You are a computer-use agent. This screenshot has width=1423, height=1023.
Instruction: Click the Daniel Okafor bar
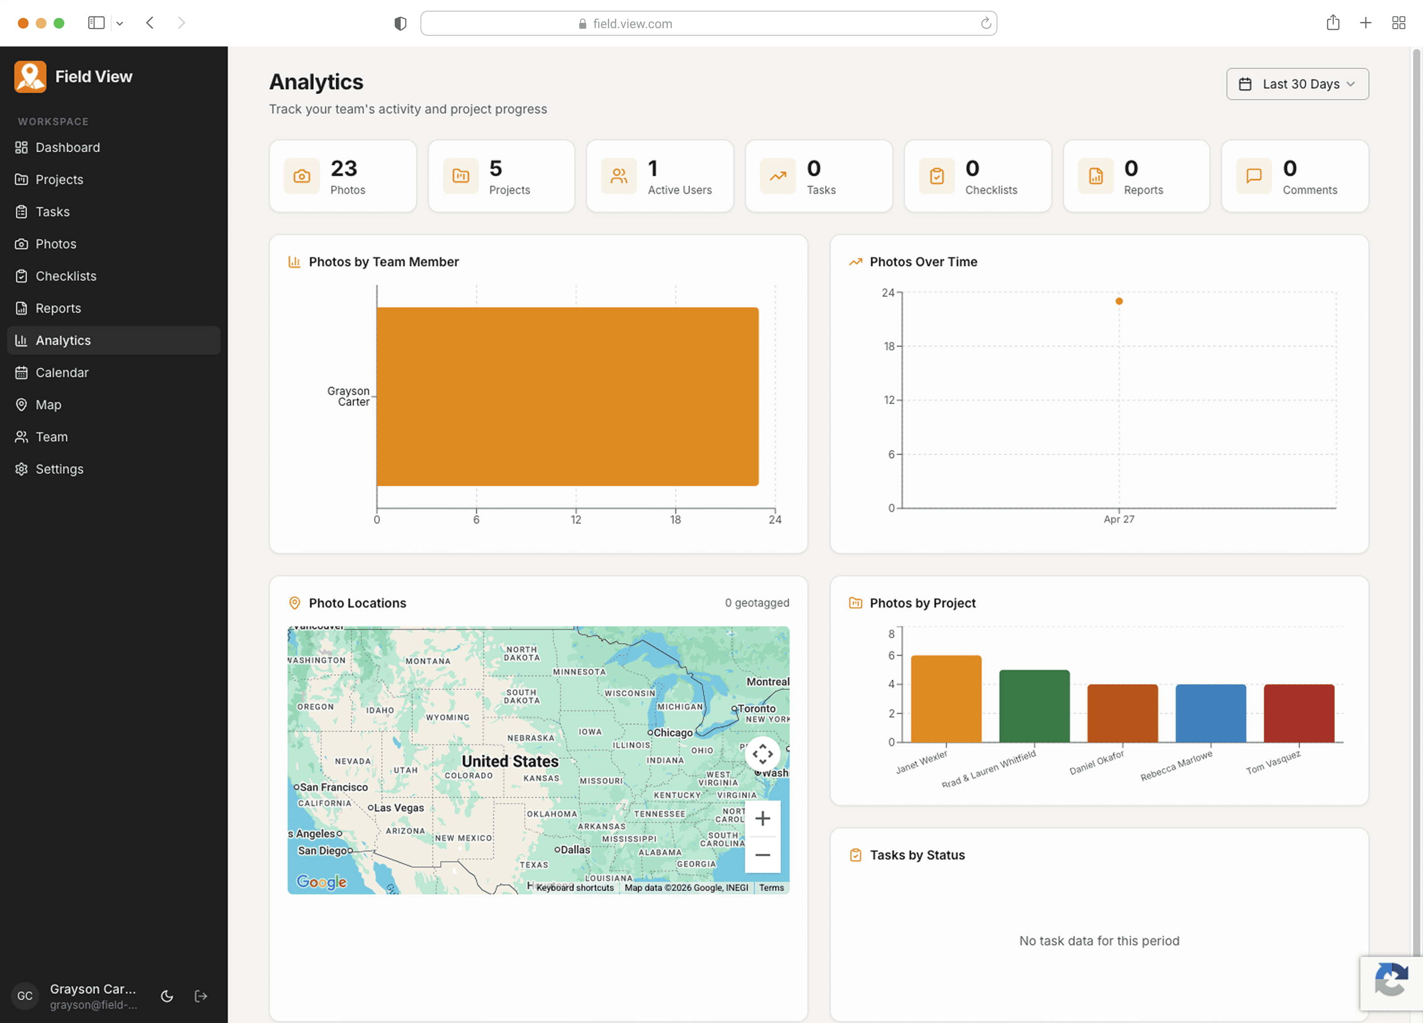[x=1122, y=713]
